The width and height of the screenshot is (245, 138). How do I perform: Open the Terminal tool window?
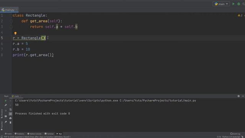point(49,134)
